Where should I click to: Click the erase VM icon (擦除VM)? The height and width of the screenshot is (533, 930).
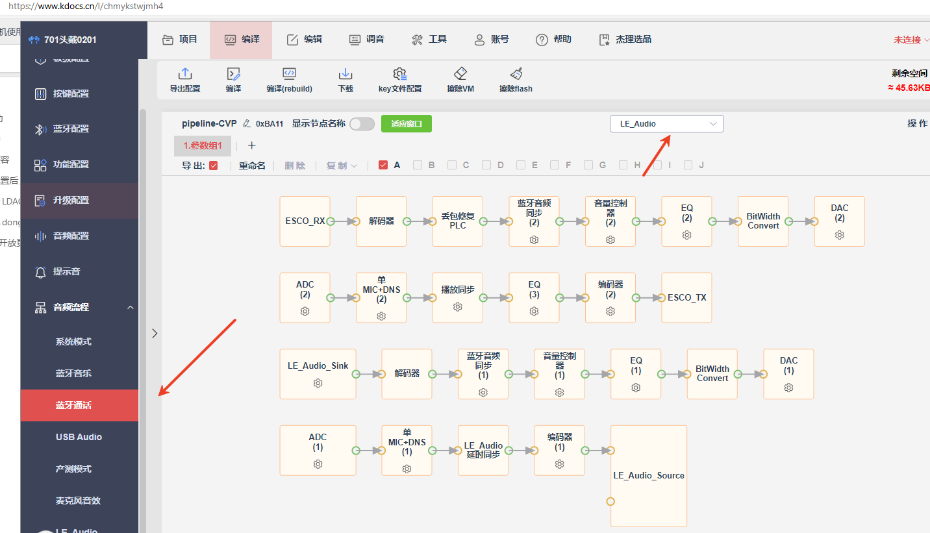[x=460, y=73]
